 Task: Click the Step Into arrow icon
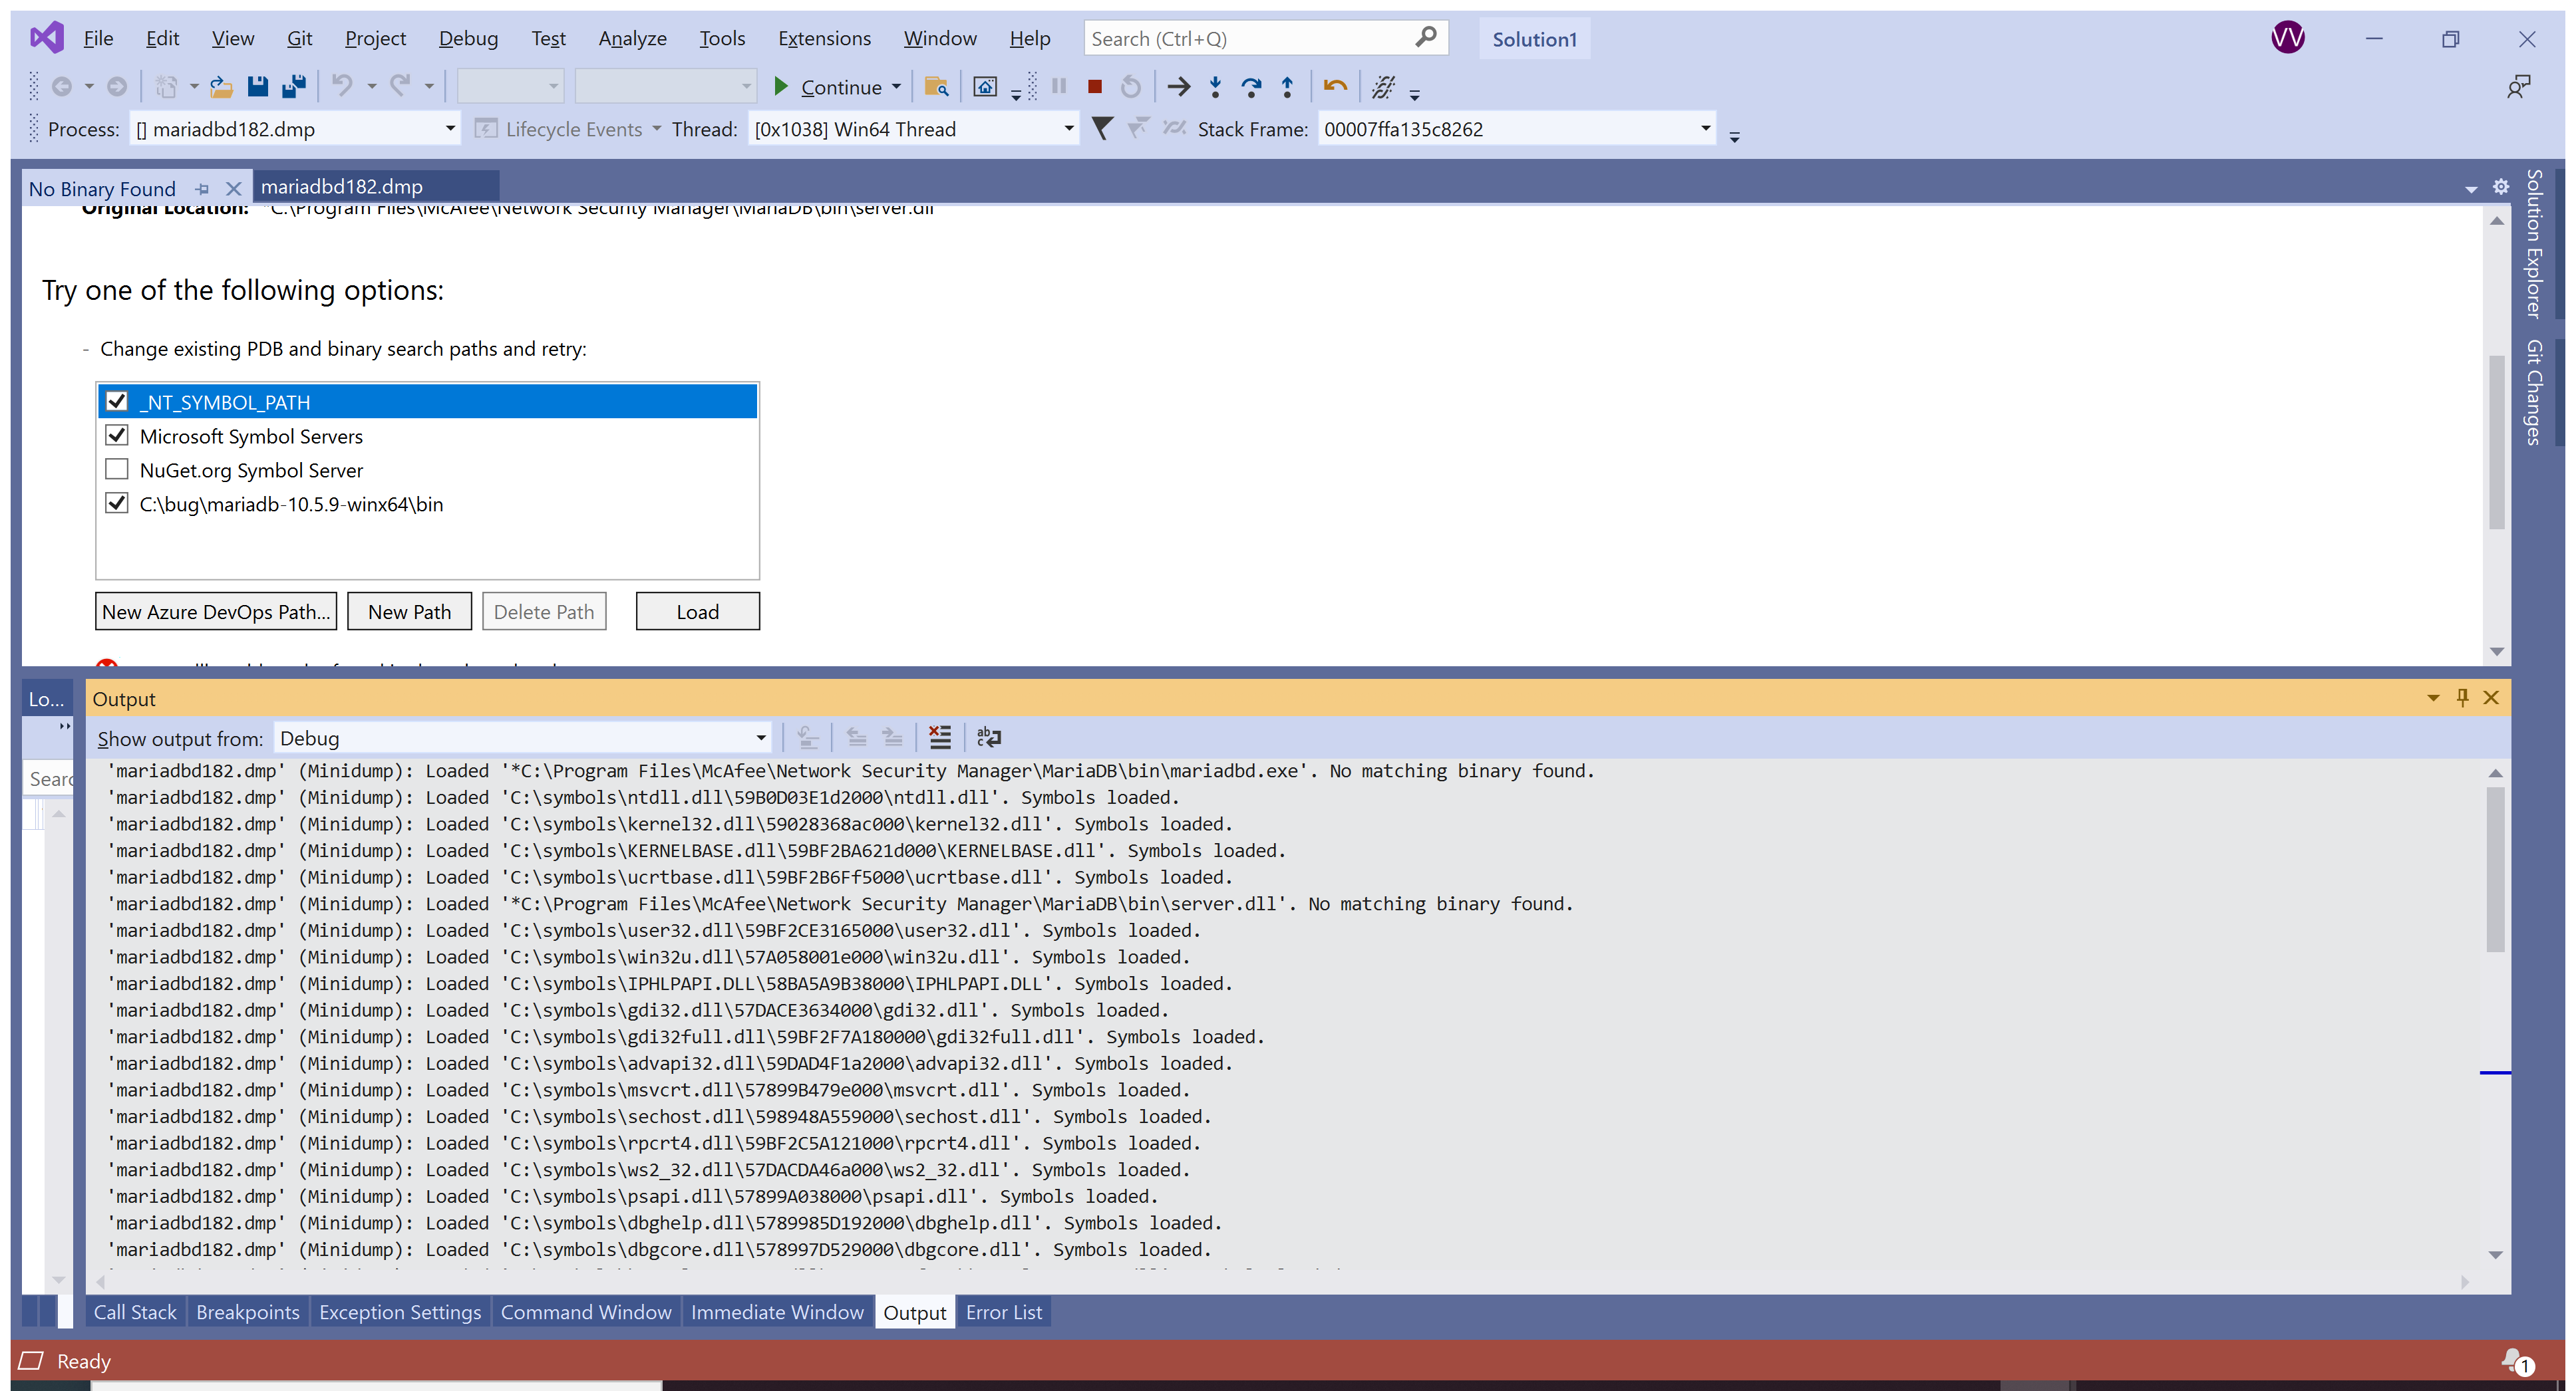pos(1215,87)
